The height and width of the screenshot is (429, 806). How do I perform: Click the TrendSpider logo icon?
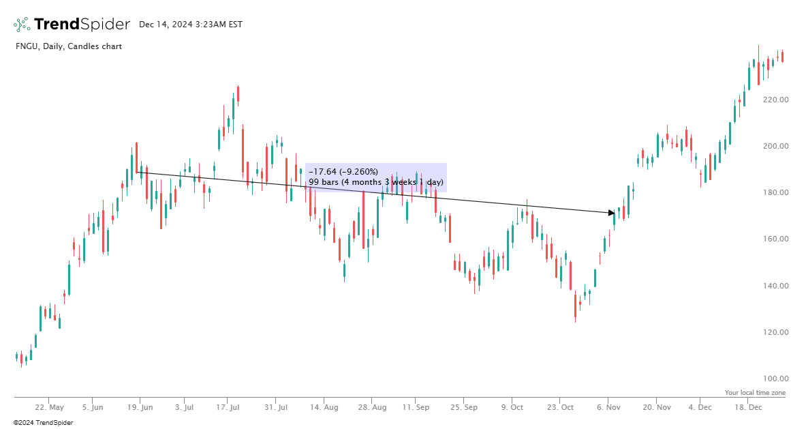click(x=22, y=25)
